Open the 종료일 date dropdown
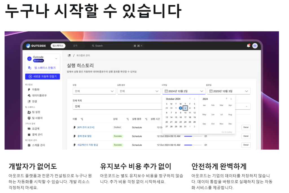Image resolution: width=289 pixels, height=193 pixels. [229, 91]
